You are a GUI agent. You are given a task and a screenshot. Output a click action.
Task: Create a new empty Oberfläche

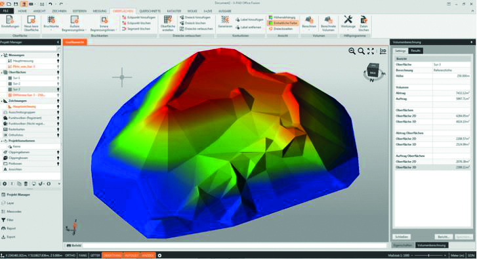click(x=31, y=22)
